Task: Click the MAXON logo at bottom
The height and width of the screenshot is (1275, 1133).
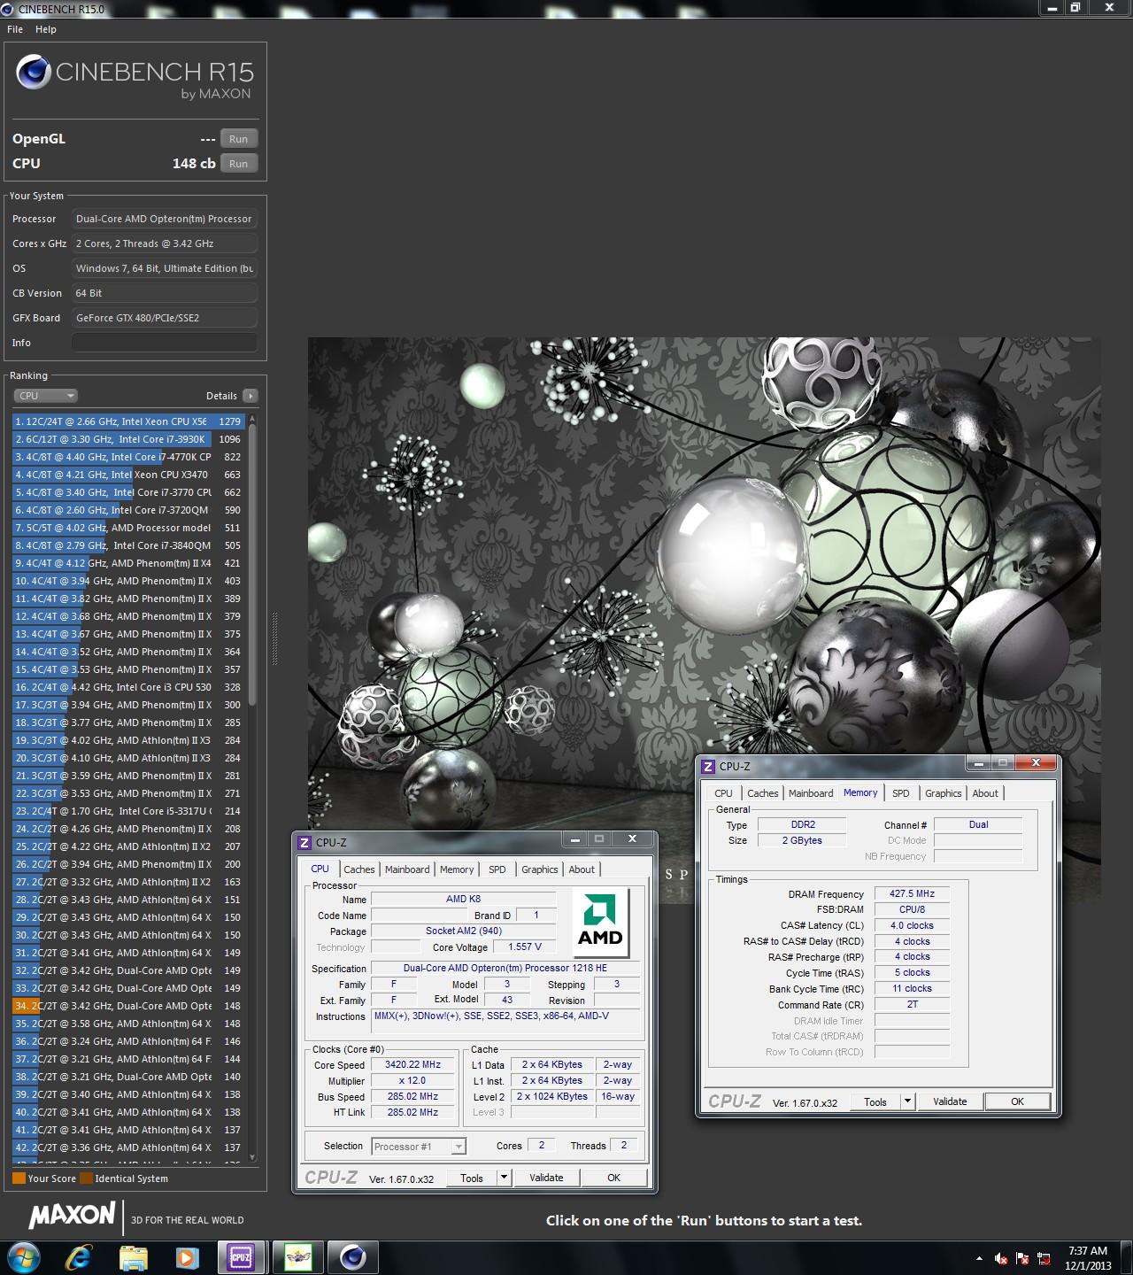Action: [x=72, y=1215]
